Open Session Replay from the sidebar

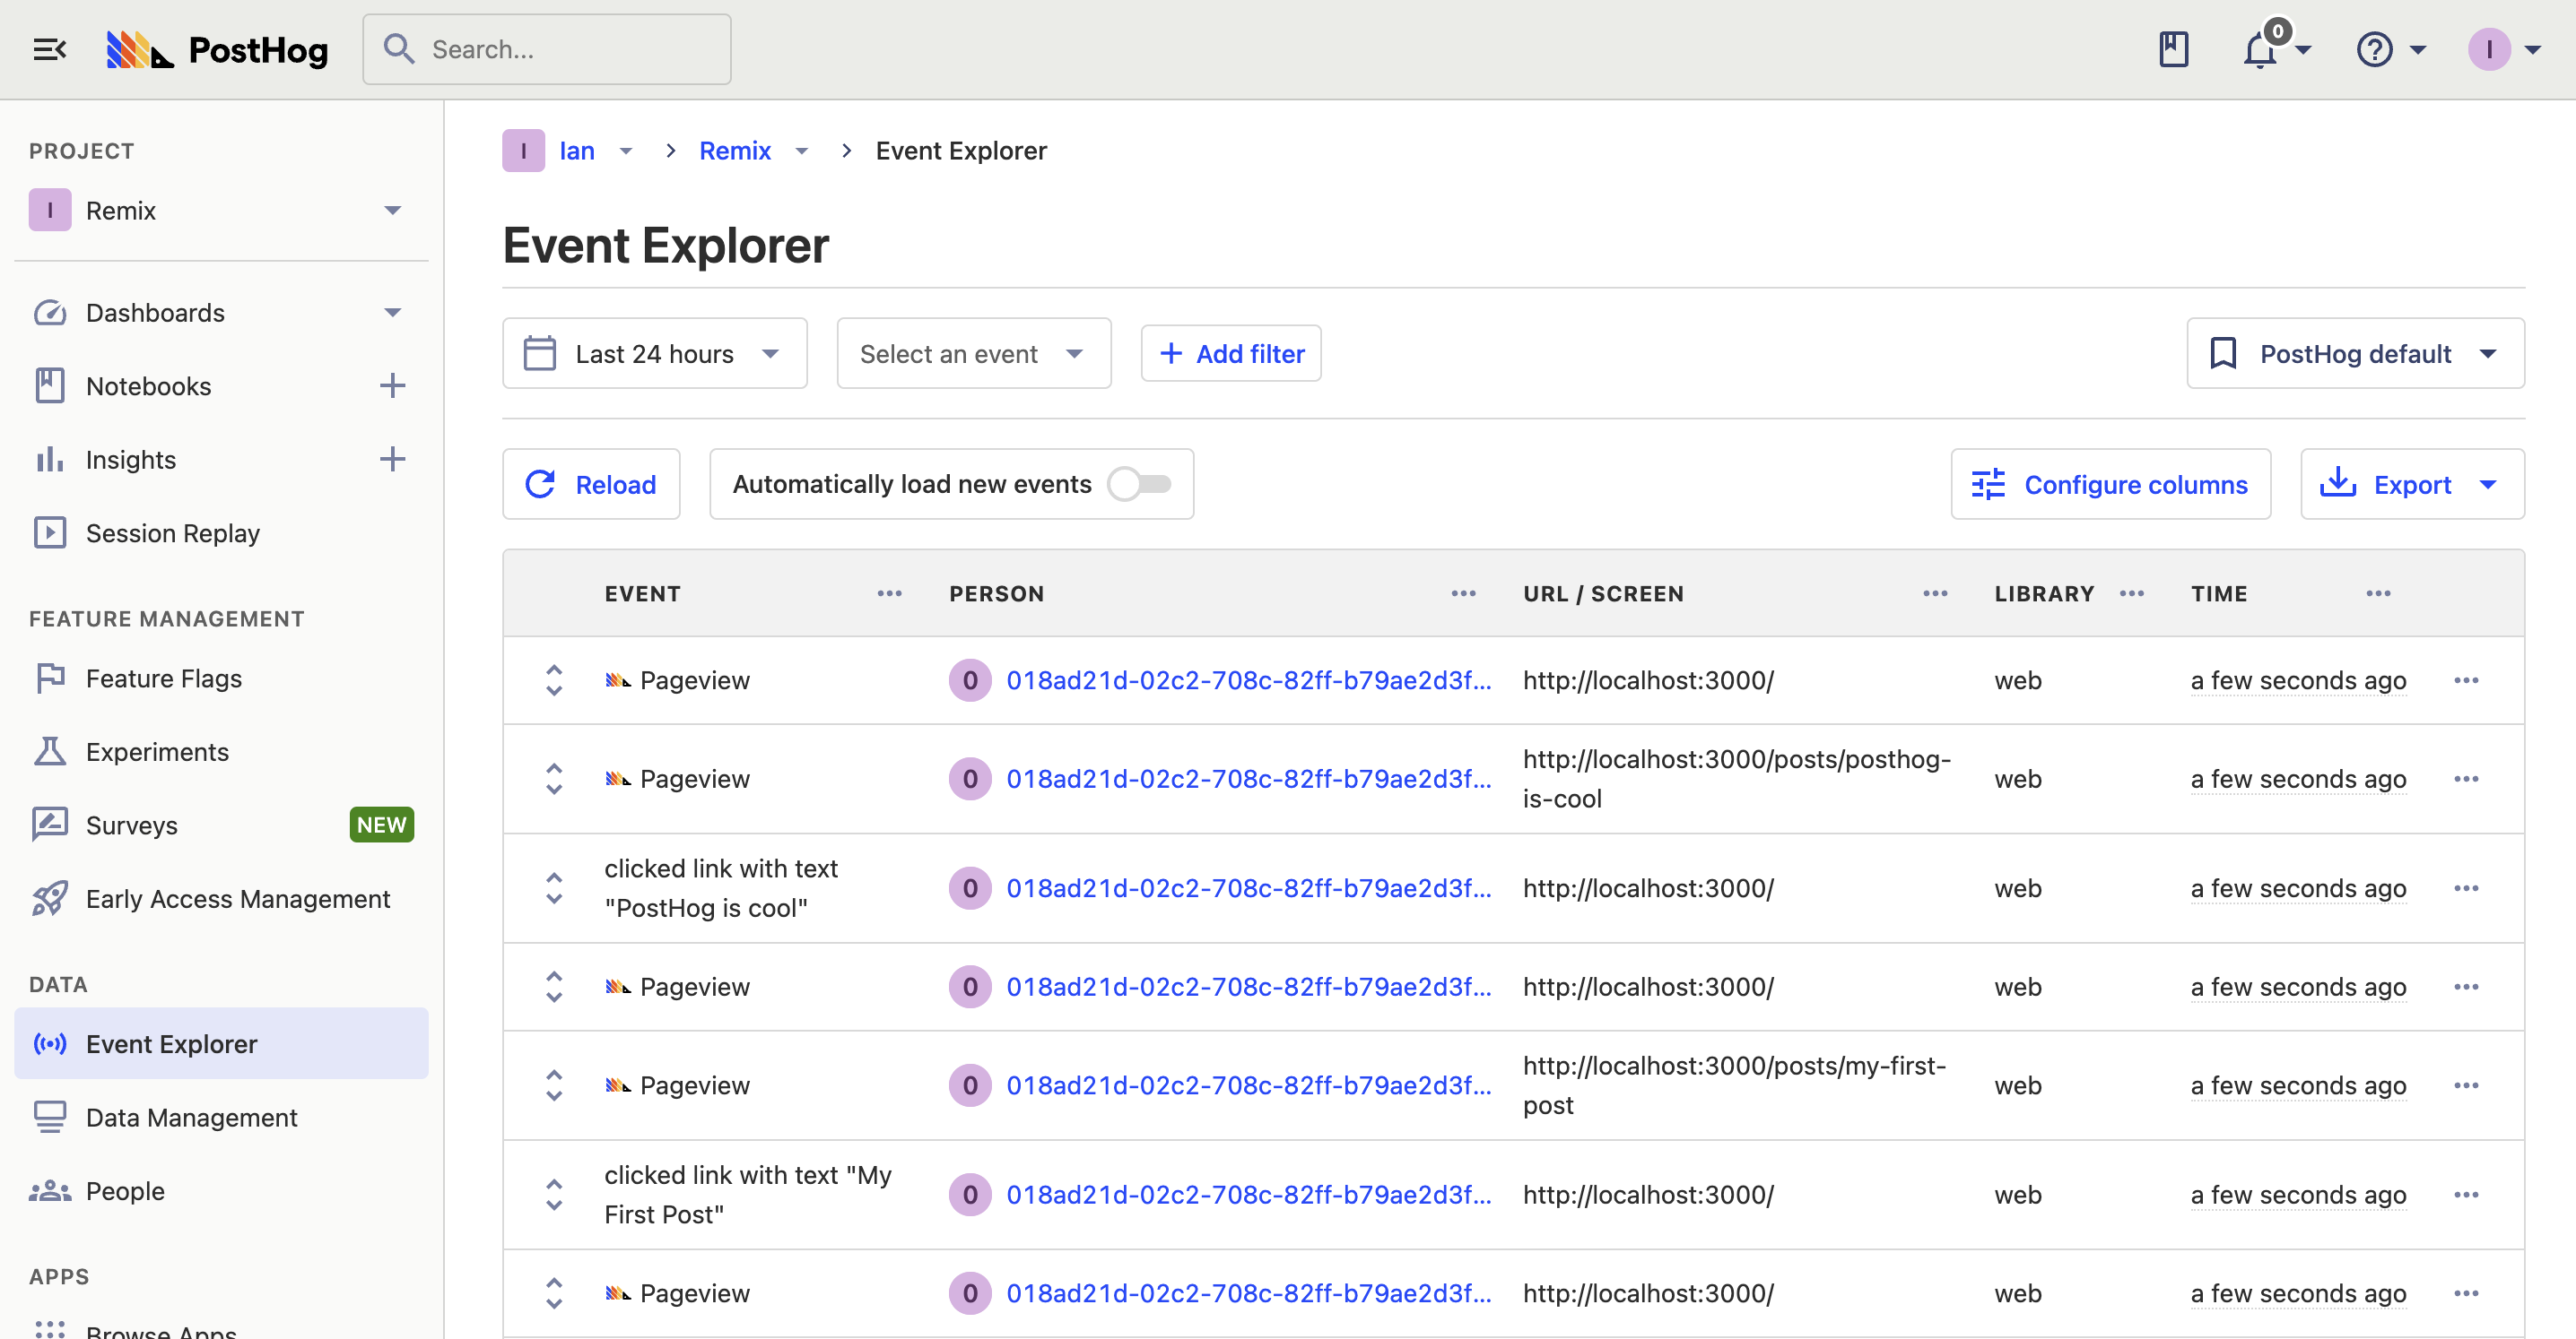coord(172,533)
